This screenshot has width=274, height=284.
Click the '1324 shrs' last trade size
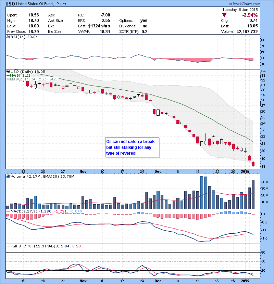[x=100, y=26]
